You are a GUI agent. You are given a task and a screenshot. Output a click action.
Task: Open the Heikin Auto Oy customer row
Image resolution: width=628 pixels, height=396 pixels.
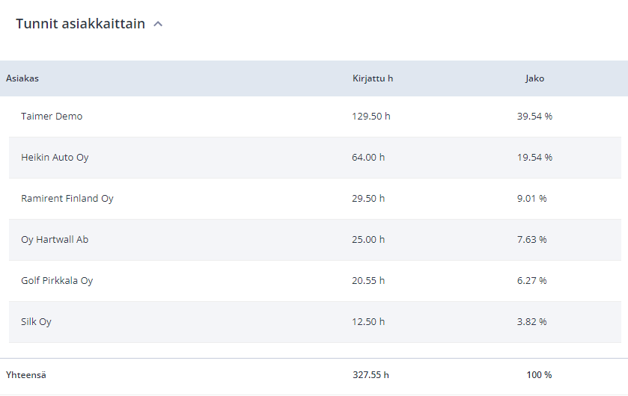click(315, 158)
